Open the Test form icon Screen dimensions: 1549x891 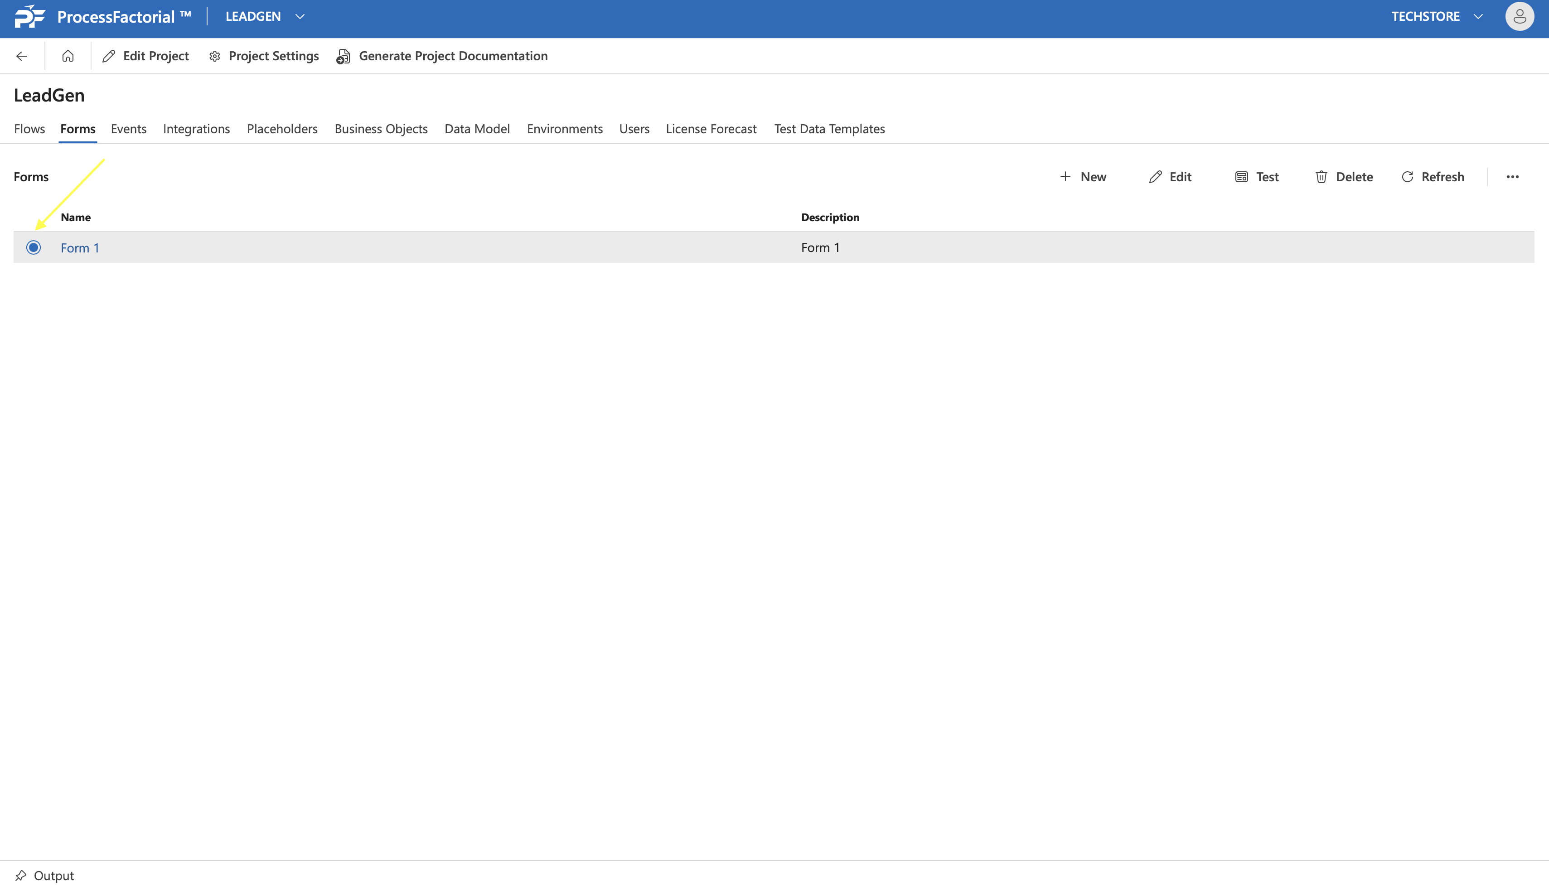point(1241,177)
